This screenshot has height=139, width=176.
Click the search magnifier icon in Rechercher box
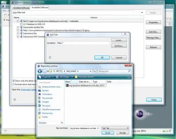coord(129,71)
